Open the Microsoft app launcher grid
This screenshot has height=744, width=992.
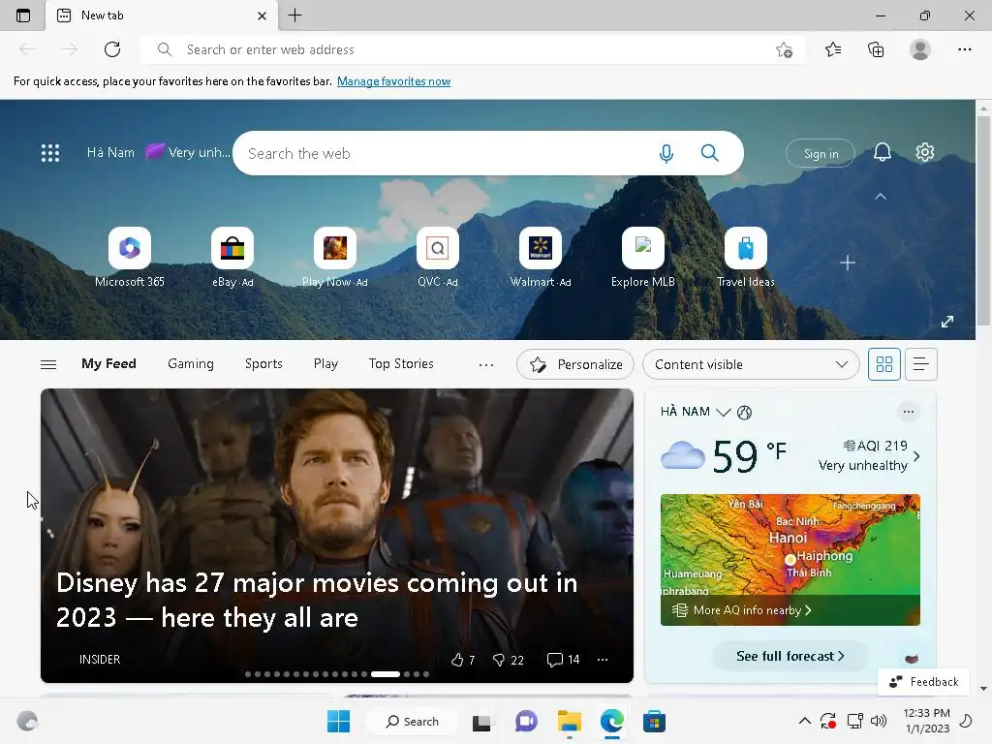(x=50, y=152)
